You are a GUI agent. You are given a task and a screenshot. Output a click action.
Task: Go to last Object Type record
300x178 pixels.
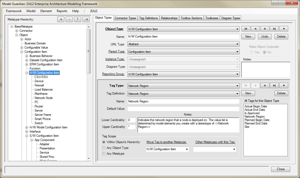tap(274, 29)
